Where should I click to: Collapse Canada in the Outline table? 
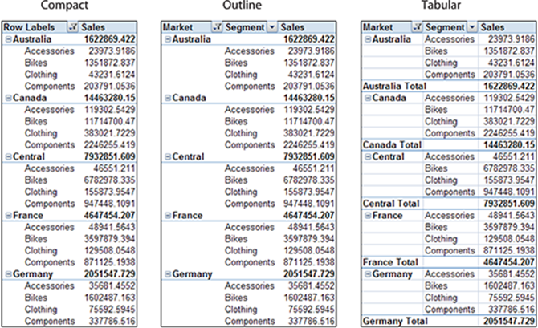(x=168, y=98)
